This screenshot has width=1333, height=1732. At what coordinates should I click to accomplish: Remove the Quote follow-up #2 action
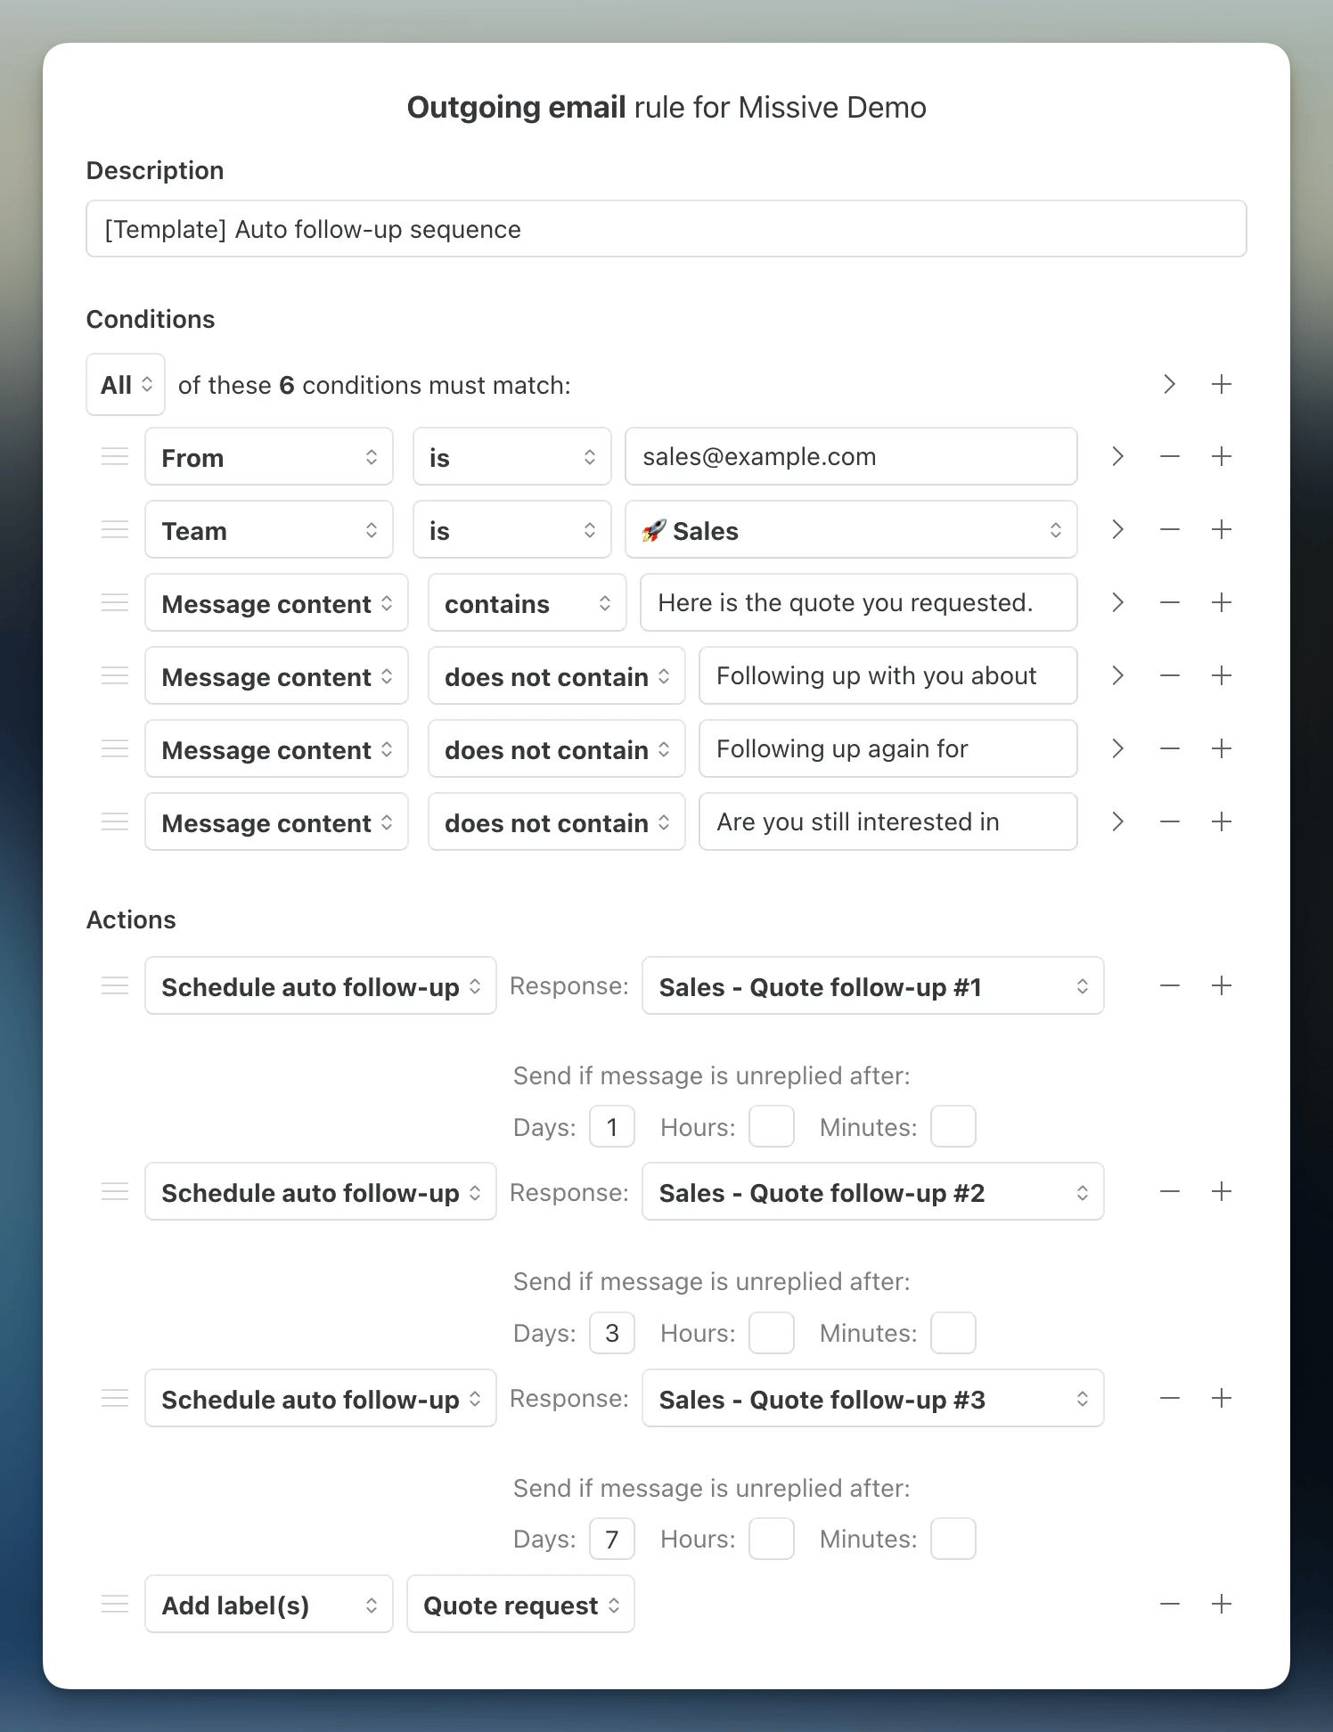tap(1170, 1192)
